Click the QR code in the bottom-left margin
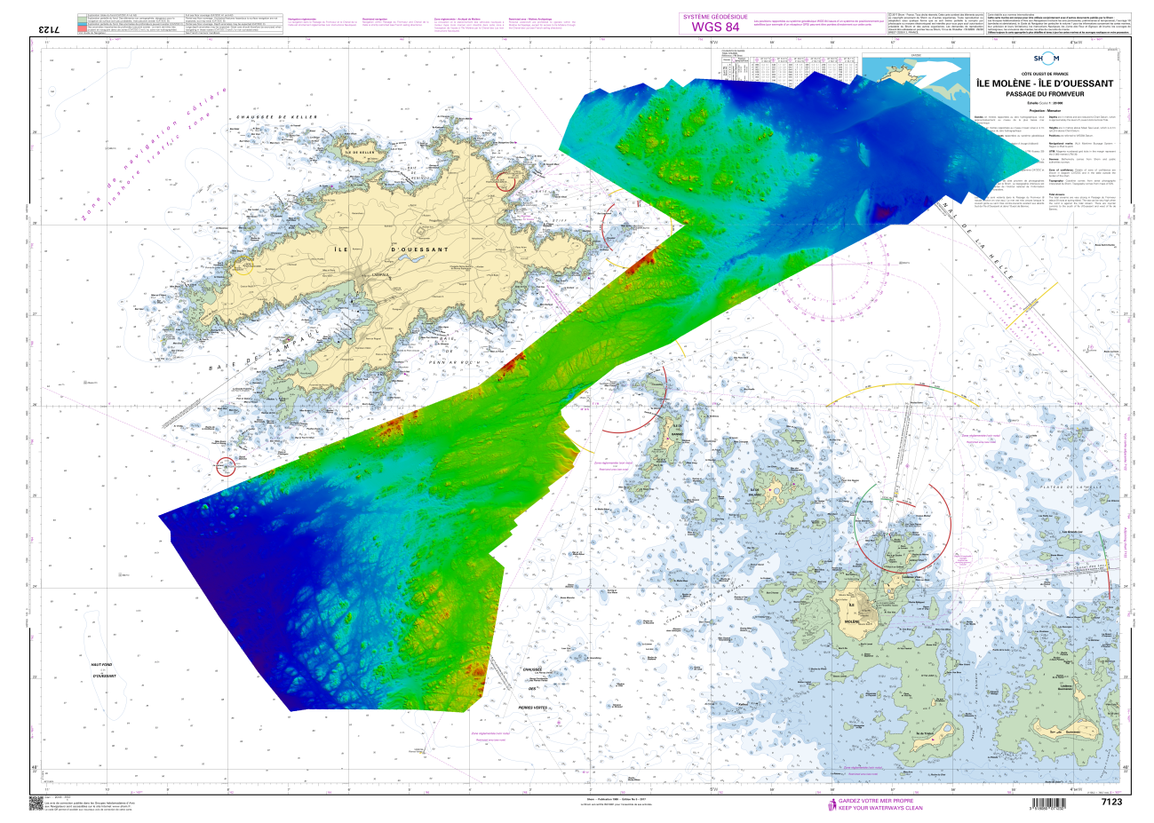The image size is (1154, 823). (36, 802)
